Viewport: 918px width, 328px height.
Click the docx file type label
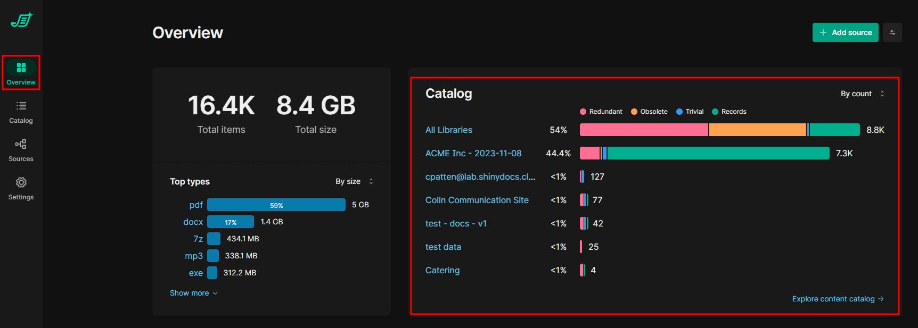pyautogui.click(x=193, y=222)
